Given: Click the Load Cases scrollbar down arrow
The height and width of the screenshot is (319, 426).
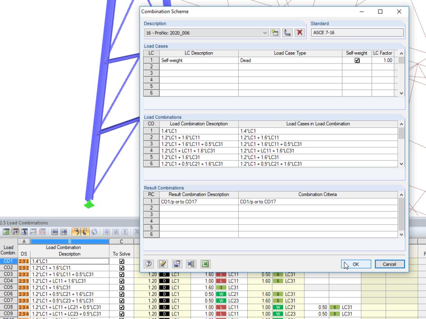Looking at the screenshot, I should pyautogui.click(x=402, y=93).
